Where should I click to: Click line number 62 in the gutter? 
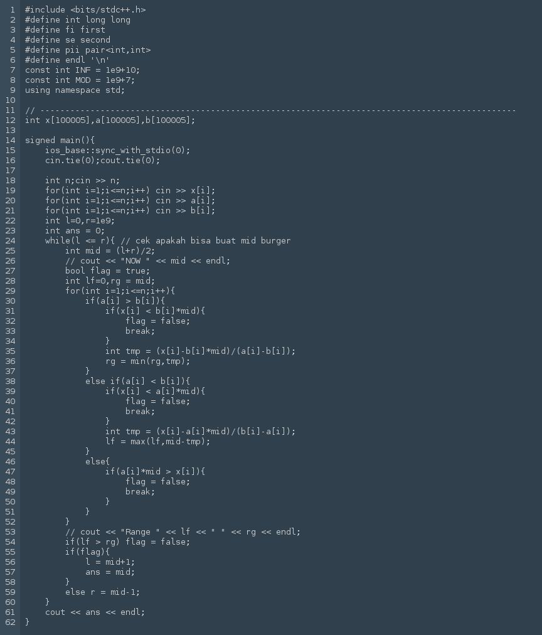click(9, 622)
